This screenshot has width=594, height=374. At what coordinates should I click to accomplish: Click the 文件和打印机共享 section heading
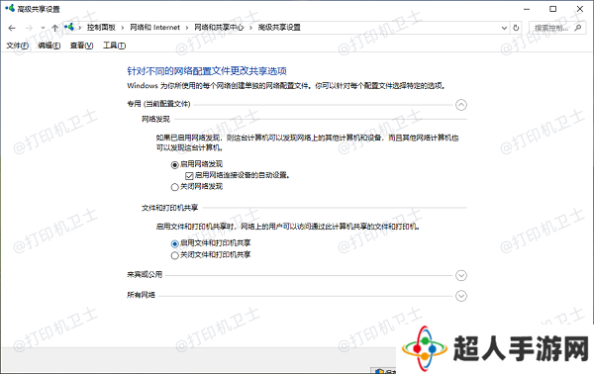[169, 208]
